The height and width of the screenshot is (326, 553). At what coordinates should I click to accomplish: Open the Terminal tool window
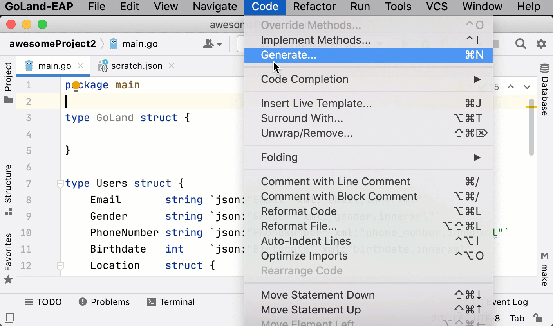tap(172, 302)
